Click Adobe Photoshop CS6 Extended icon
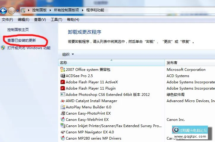Viewport: 215px width, 142px height. pos(63,95)
